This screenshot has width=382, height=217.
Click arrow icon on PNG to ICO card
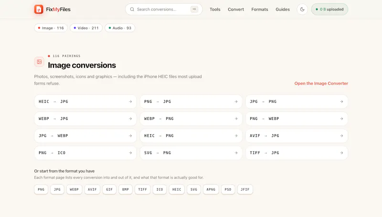[130, 152]
